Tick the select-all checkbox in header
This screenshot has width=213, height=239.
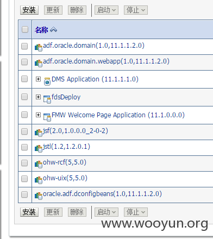[x=25, y=29]
